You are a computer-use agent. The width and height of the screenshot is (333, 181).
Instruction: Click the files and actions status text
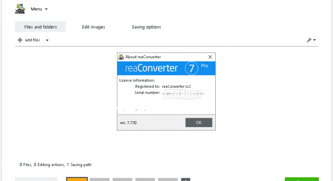(x=56, y=165)
